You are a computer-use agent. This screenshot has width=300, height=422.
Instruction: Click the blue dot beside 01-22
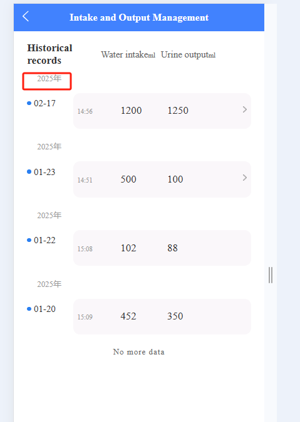(29, 240)
